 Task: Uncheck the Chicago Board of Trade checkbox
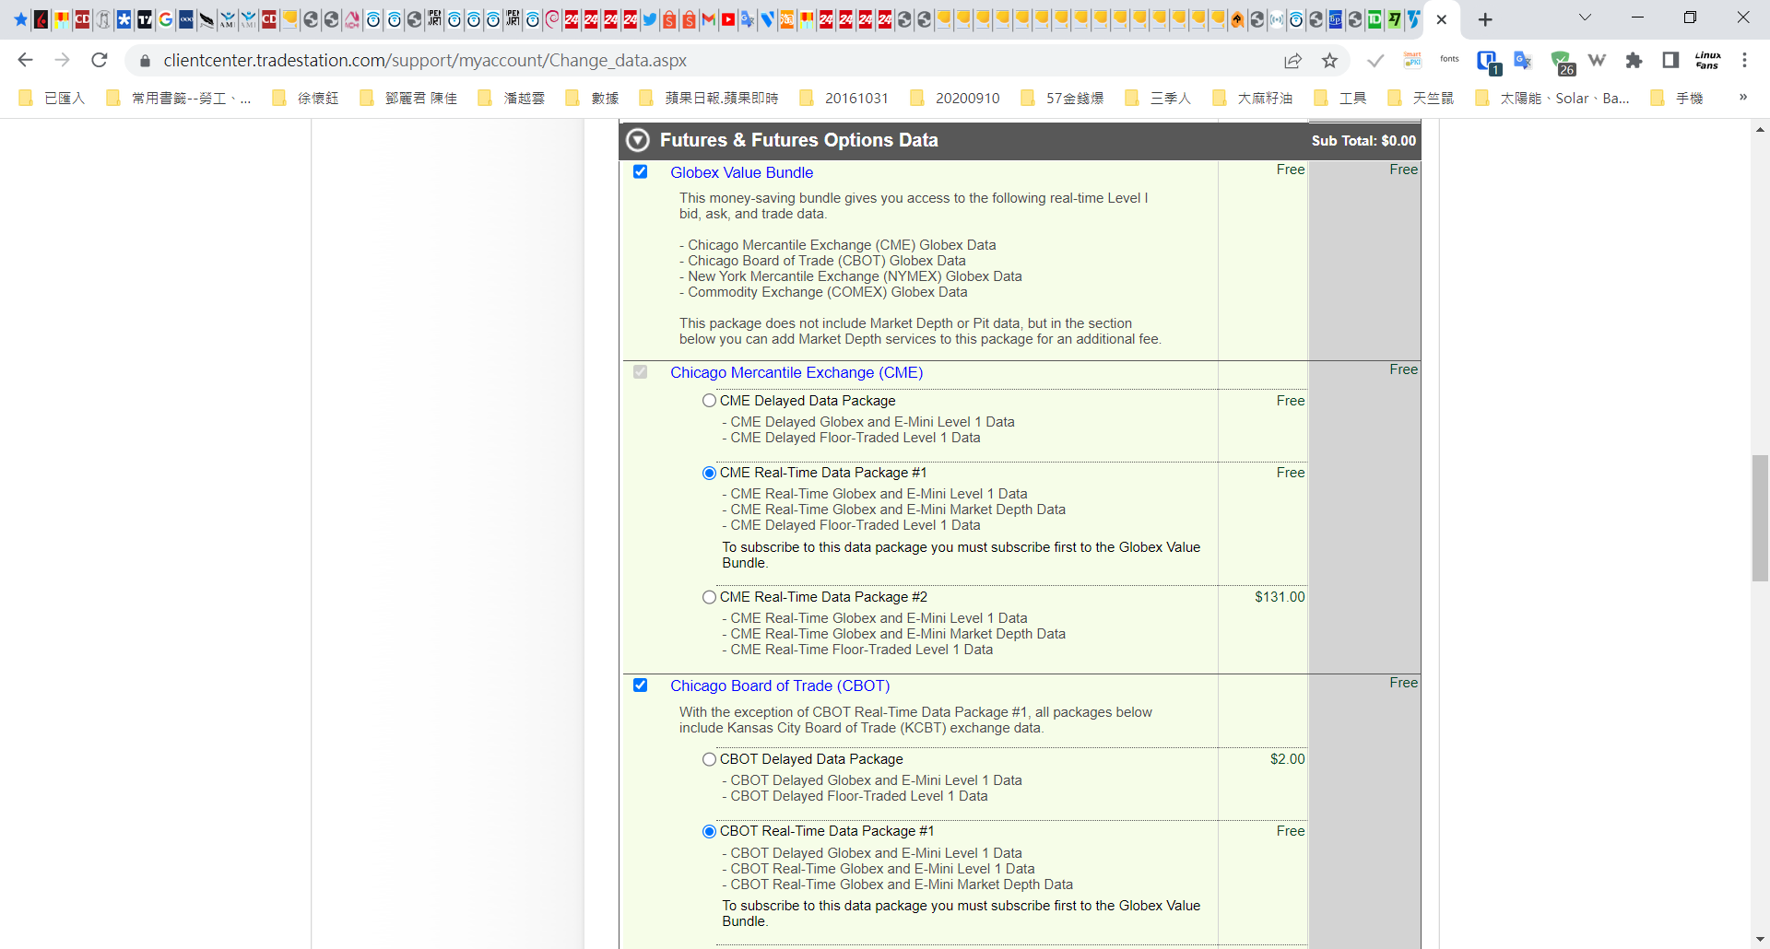tap(641, 685)
